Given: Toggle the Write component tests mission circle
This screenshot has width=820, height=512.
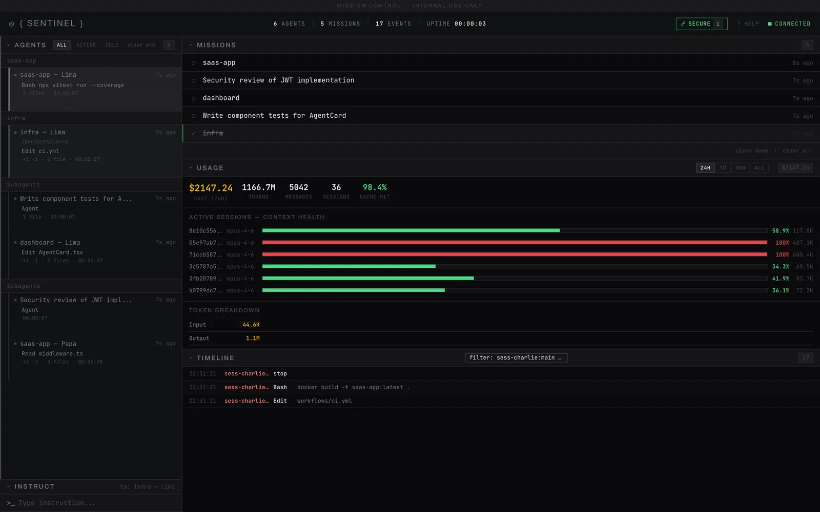Looking at the screenshot, I should (194, 116).
